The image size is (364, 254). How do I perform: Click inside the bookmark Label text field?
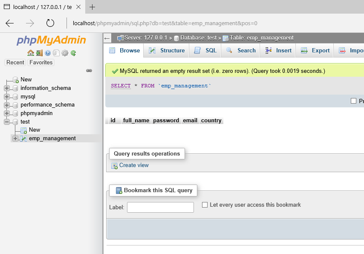pos(160,207)
